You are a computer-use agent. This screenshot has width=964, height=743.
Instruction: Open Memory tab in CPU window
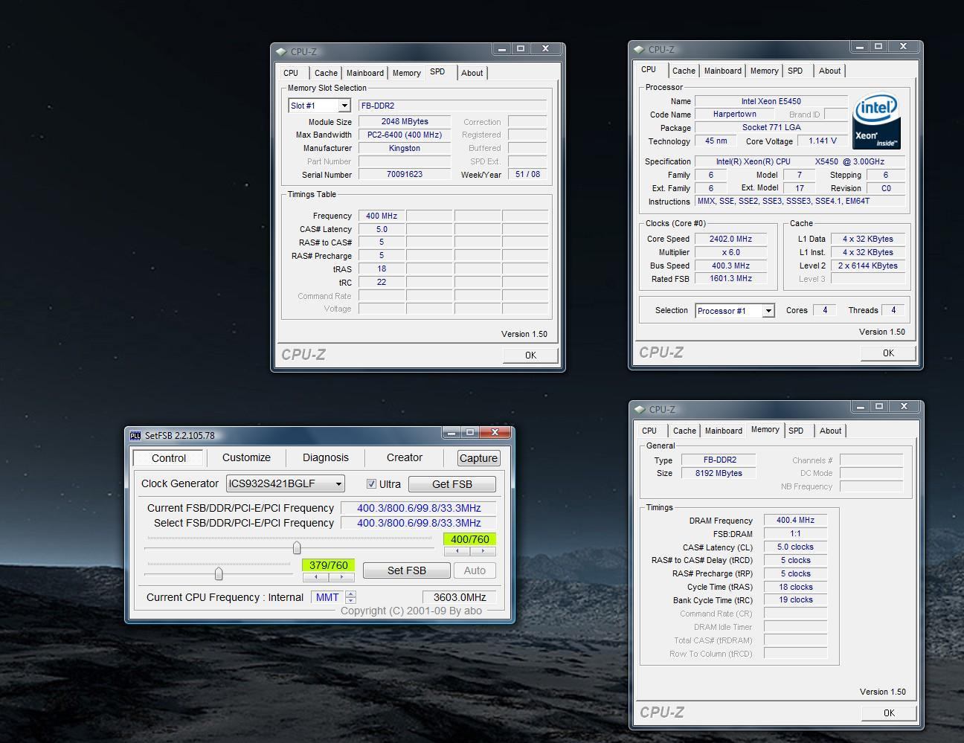pyautogui.click(x=765, y=71)
